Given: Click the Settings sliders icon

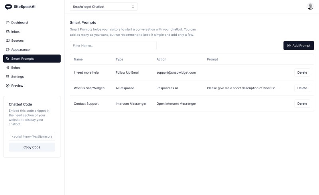Looking at the screenshot, I should (8, 76).
